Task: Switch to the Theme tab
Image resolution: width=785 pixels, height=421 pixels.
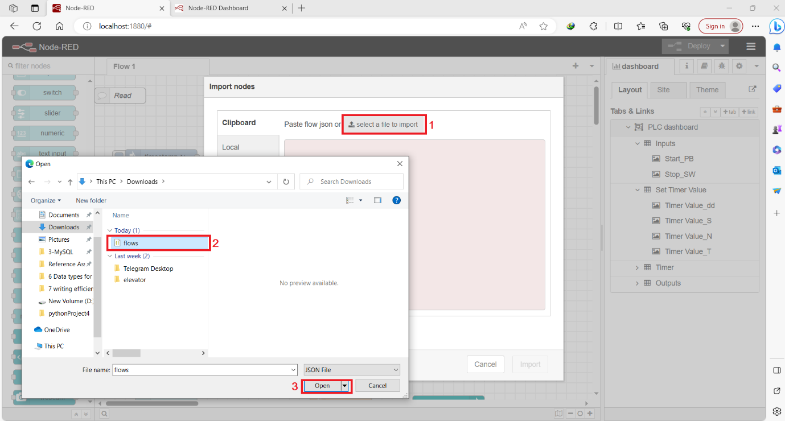Action: tap(708, 90)
